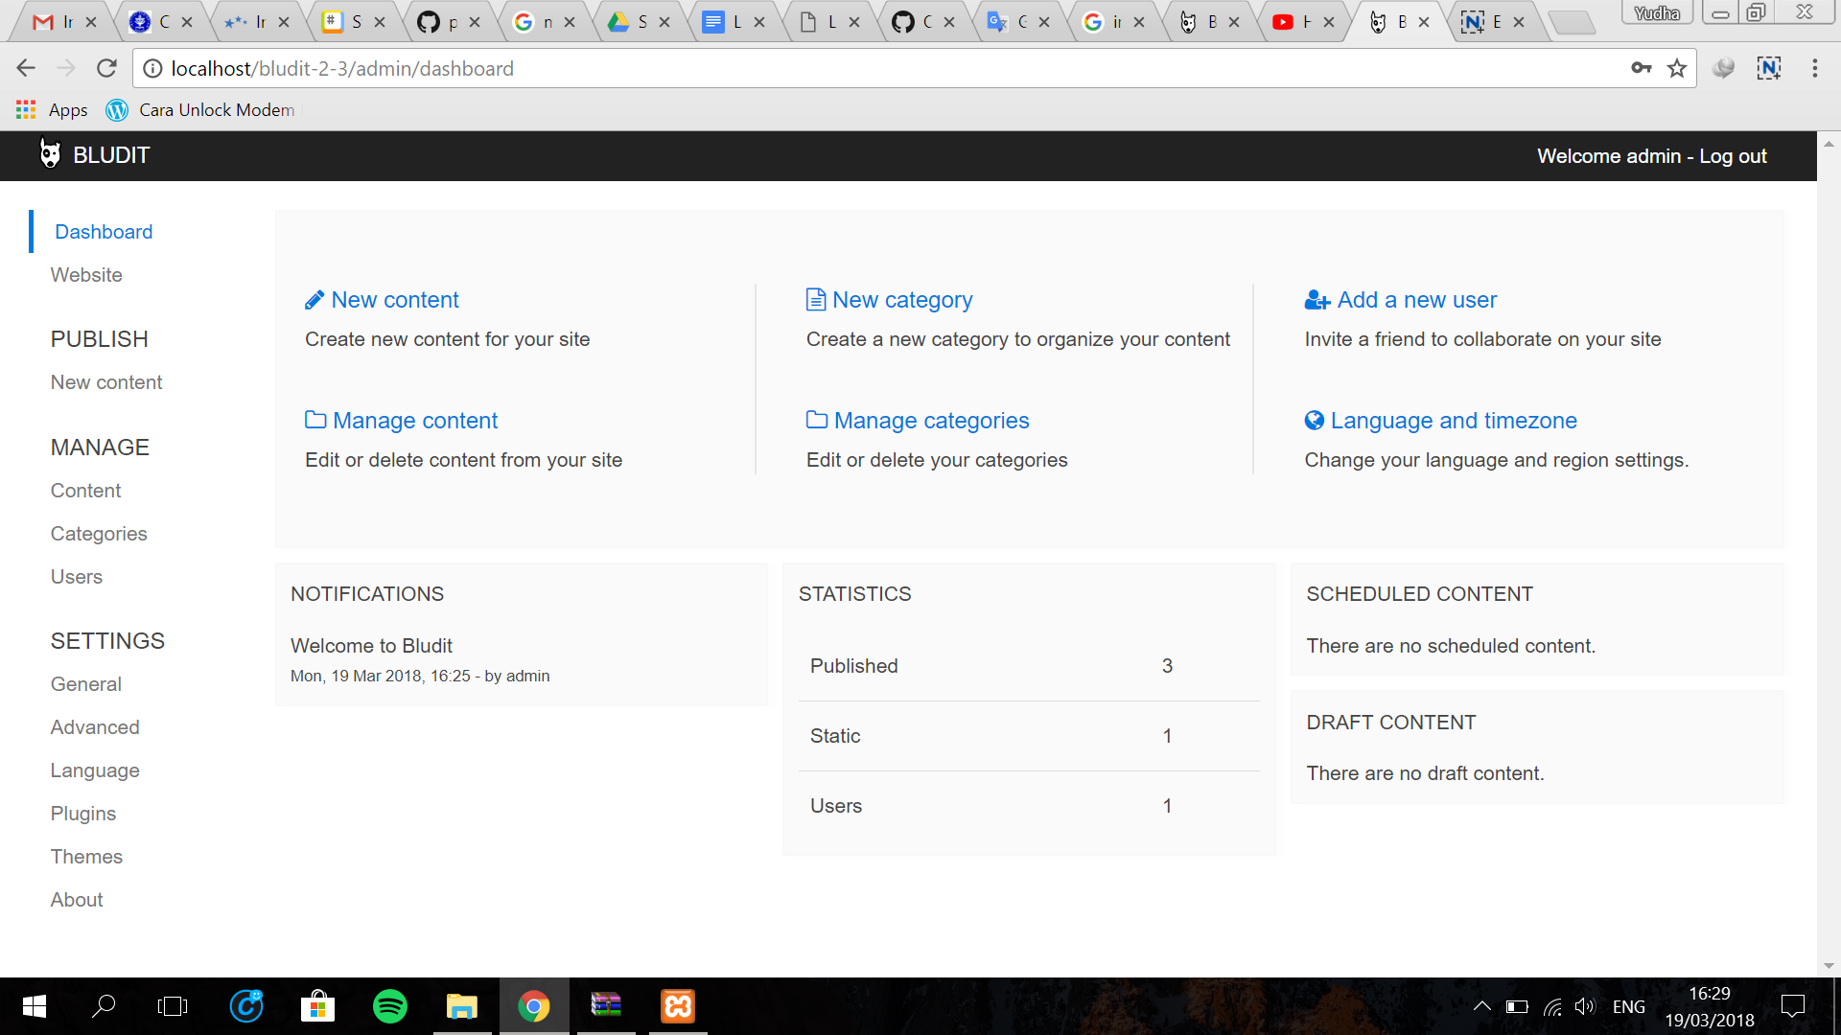
Task: Click the folder icon beside Manage content
Action: [x=315, y=420]
